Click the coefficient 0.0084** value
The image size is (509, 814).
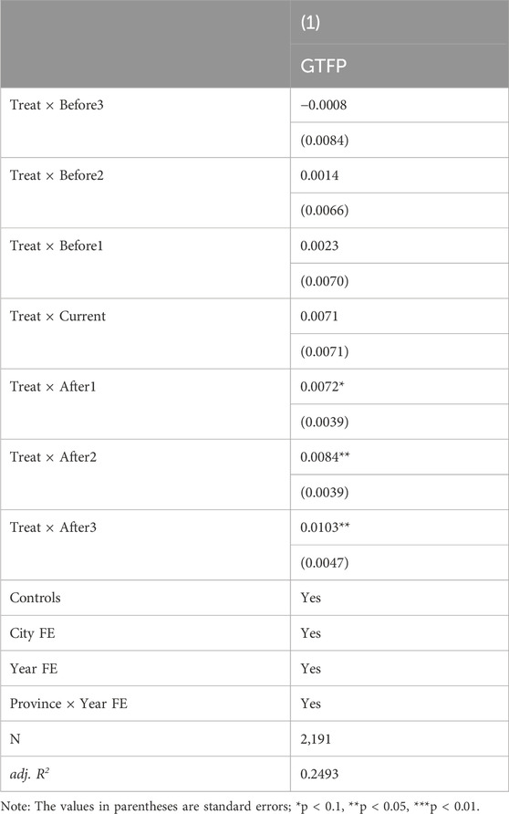coord(325,457)
